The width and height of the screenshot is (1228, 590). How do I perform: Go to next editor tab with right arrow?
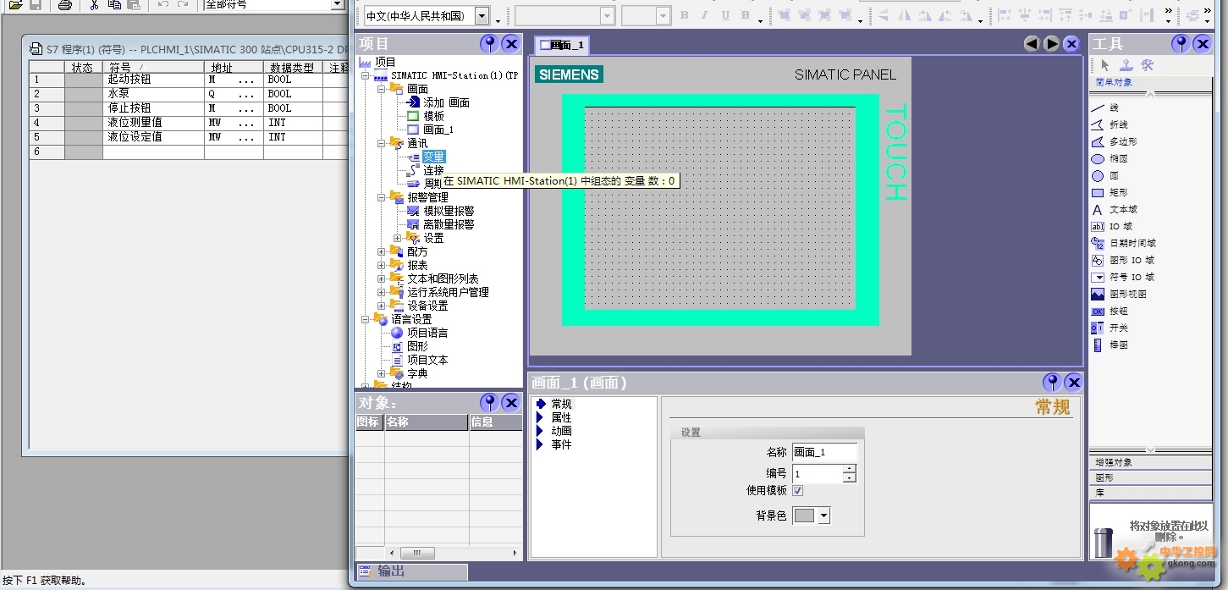tap(1052, 44)
